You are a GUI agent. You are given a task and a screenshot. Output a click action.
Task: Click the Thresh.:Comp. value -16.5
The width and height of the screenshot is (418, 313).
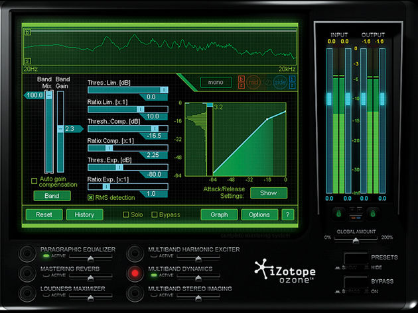155,136
